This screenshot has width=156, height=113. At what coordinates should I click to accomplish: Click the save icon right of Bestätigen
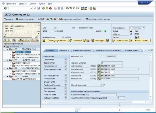tap(108, 40)
